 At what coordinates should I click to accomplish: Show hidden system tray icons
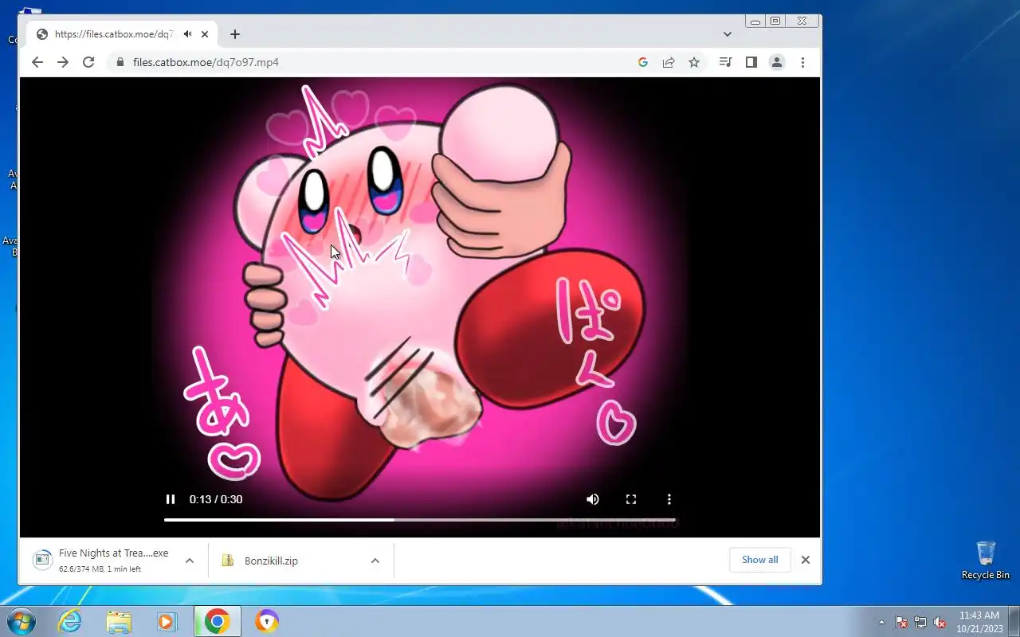click(881, 622)
